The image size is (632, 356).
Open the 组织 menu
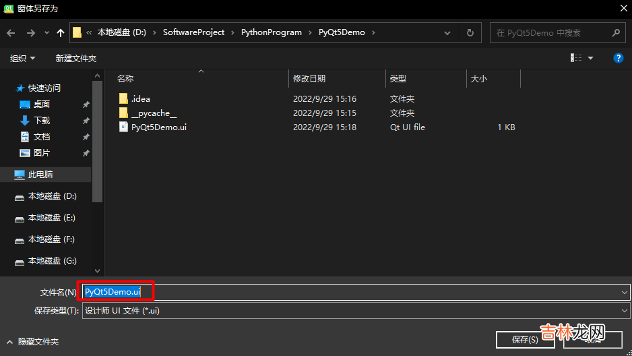22,59
